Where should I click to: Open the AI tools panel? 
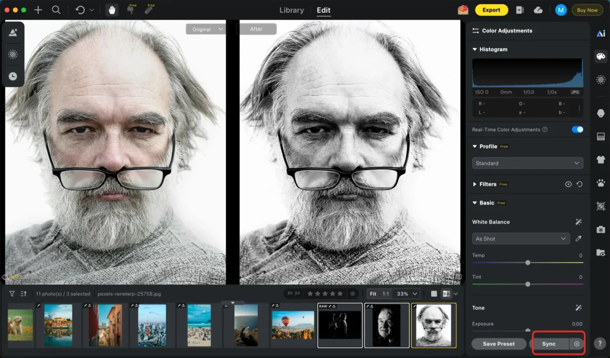600,34
